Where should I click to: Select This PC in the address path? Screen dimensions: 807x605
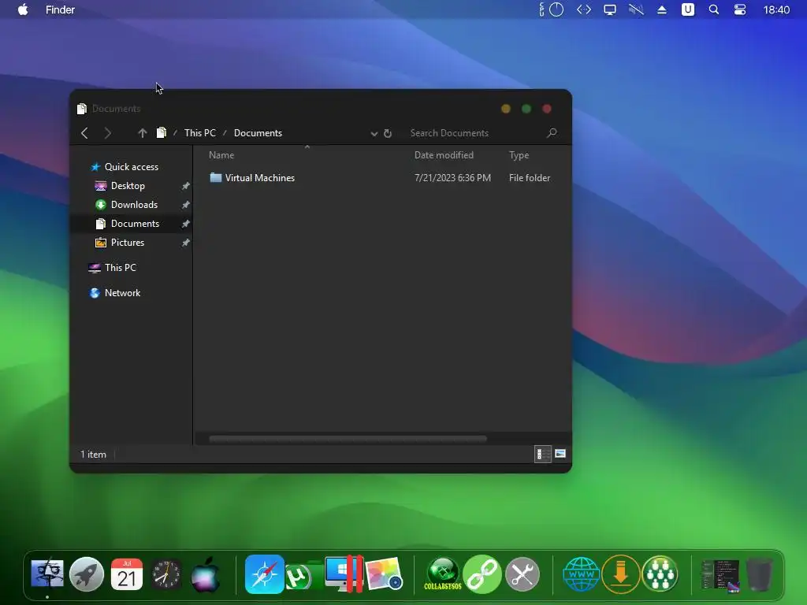[200, 132]
